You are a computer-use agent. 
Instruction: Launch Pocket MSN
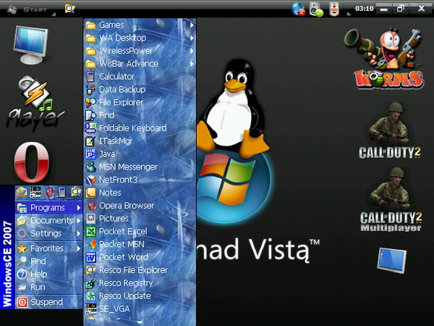tap(140, 244)
